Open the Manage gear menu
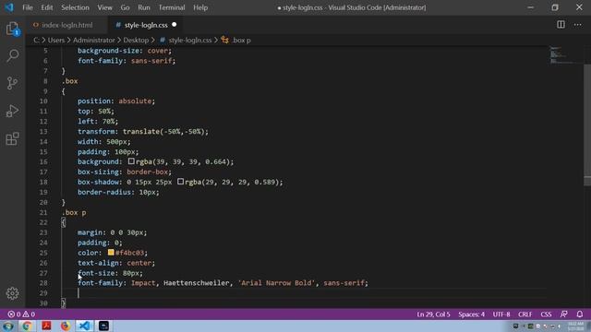 12,293
